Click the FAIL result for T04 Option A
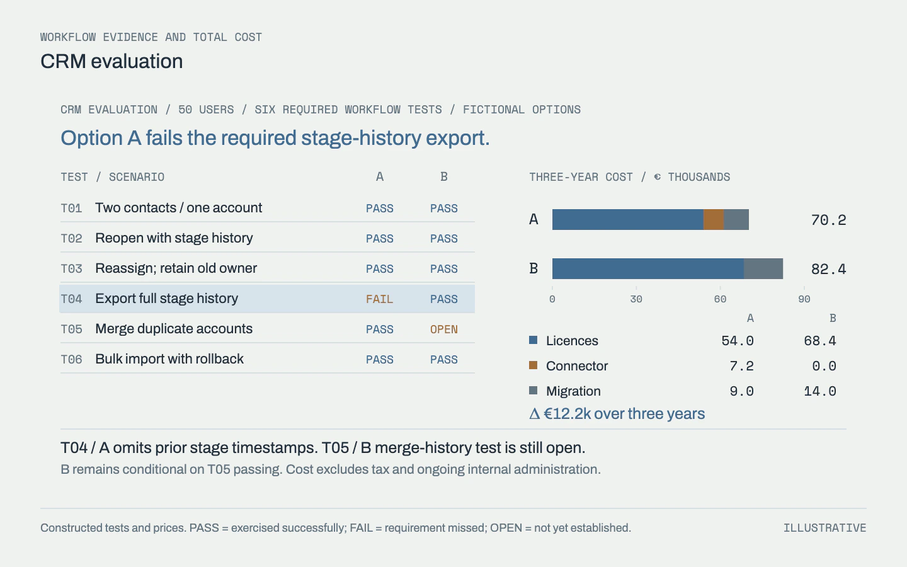This screenshot has width=907, height=567. point(380,299)
